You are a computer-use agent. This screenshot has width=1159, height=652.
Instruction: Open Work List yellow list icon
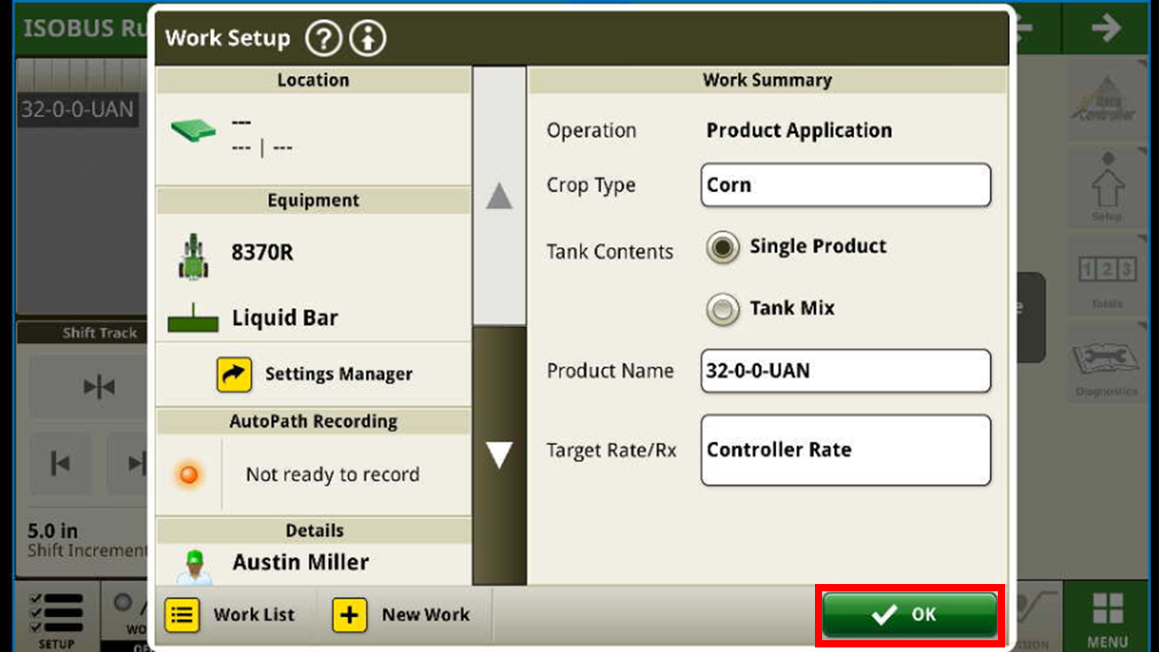click(x=182, y=615)
